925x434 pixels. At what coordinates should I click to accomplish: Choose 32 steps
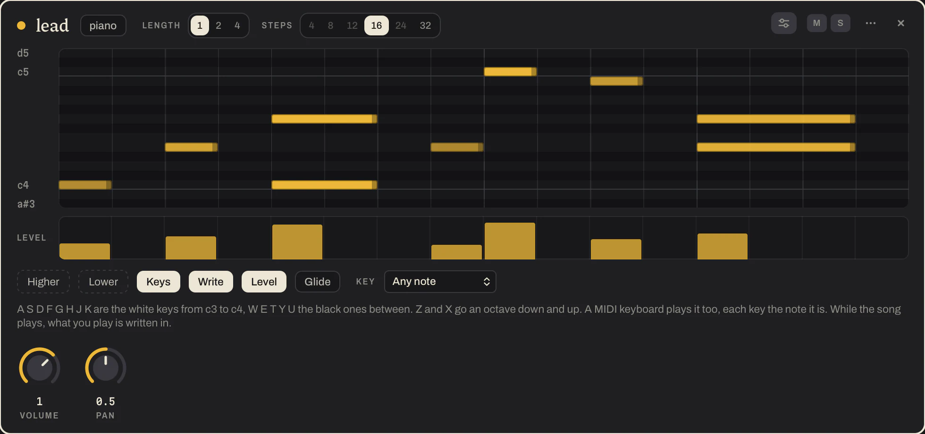tap(425, 25)
